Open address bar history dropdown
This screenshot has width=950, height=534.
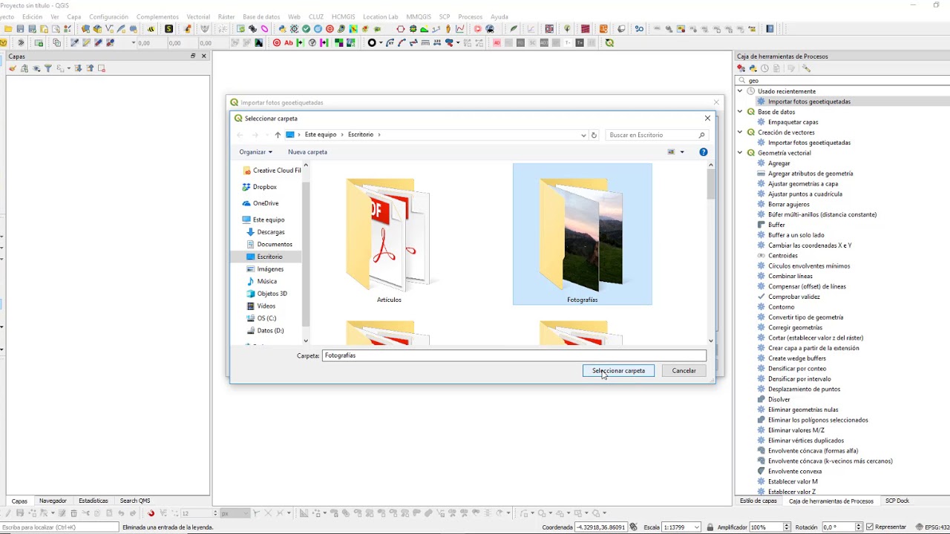coord(583,135)
